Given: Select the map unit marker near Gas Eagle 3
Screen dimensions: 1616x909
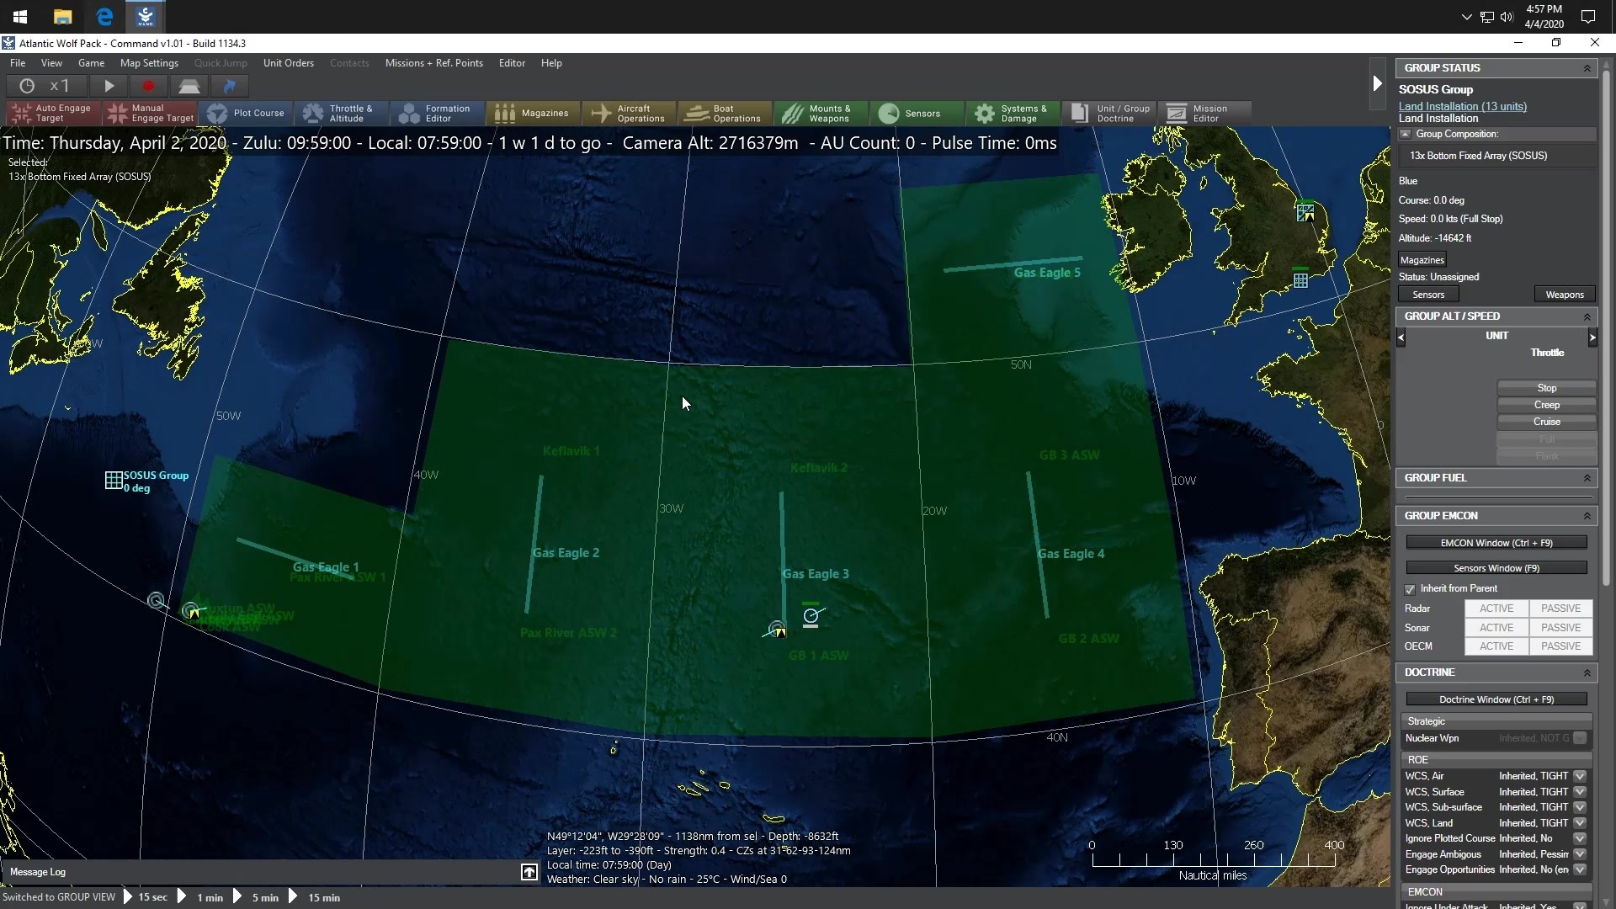Looking at the screenshot, I should pos(811,615).
